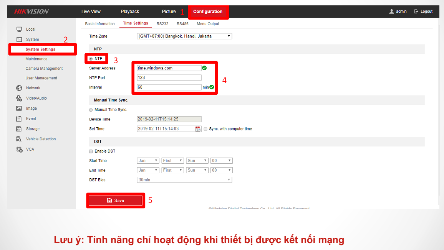Open Start Time month dropdown
Viewport: 444px width, 250px height.
pos(148,161)
